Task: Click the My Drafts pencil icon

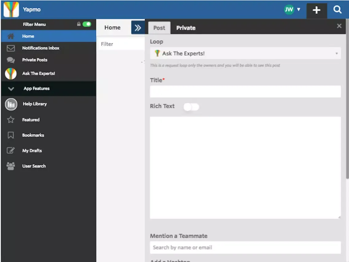Action: pos(11,151)
